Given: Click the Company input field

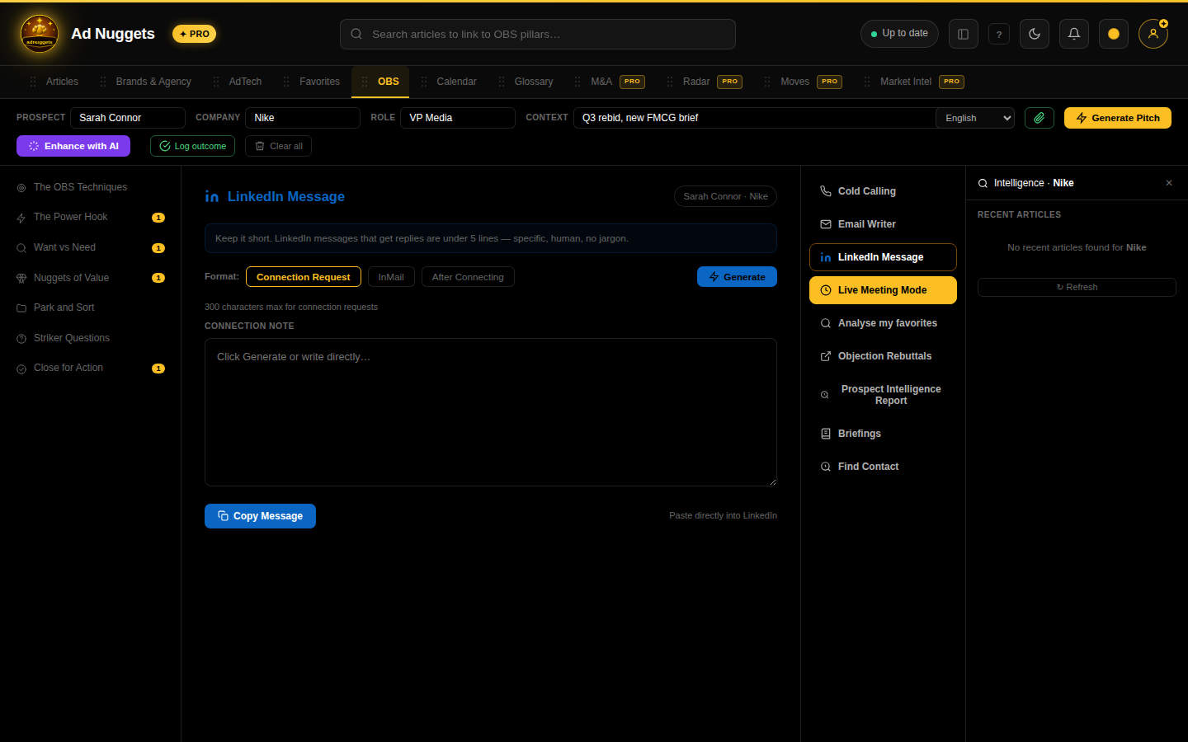Looking at the screenshot, I should click(x=303, y=118).
